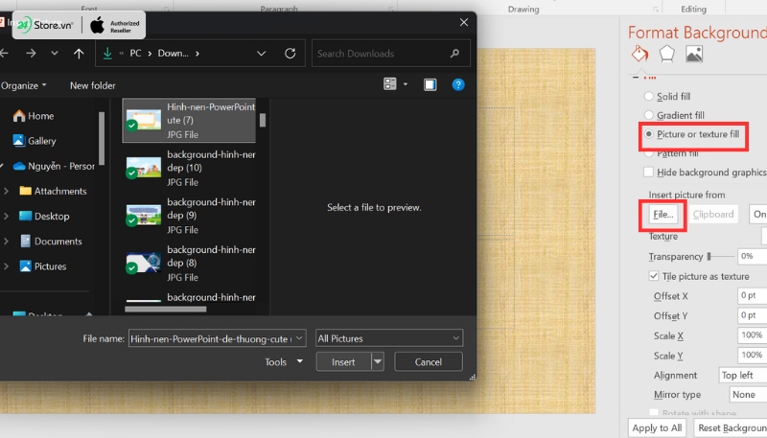Click the Transparency percentage field
The image size is (767, 438).
753,256
